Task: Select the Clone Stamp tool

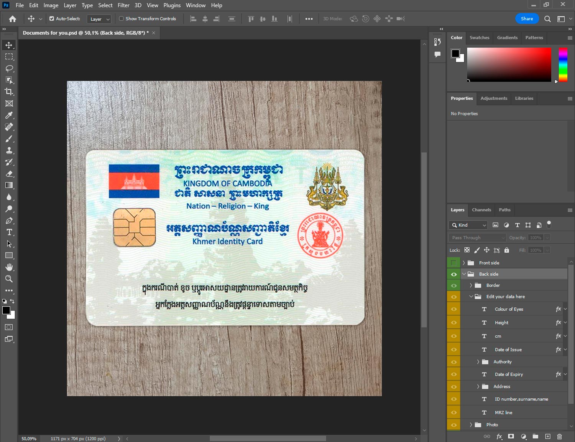Action: coord(9,150)
